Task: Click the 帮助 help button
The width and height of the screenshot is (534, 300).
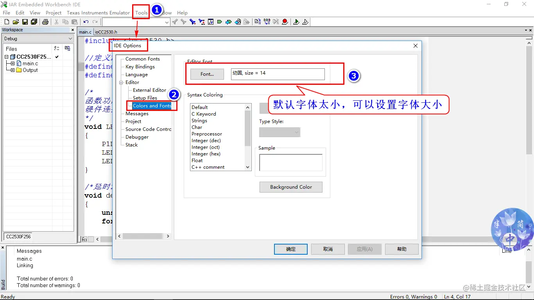Action: [x=401, y=249]
